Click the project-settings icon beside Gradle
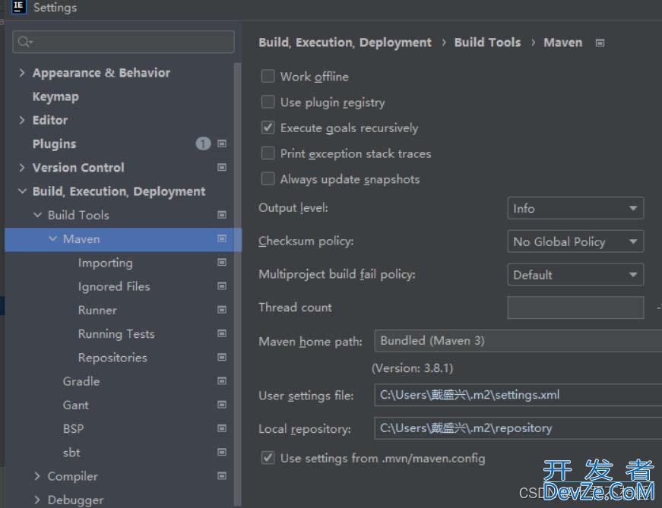Viewport: 662px width, 508px height. pos(222,381)
